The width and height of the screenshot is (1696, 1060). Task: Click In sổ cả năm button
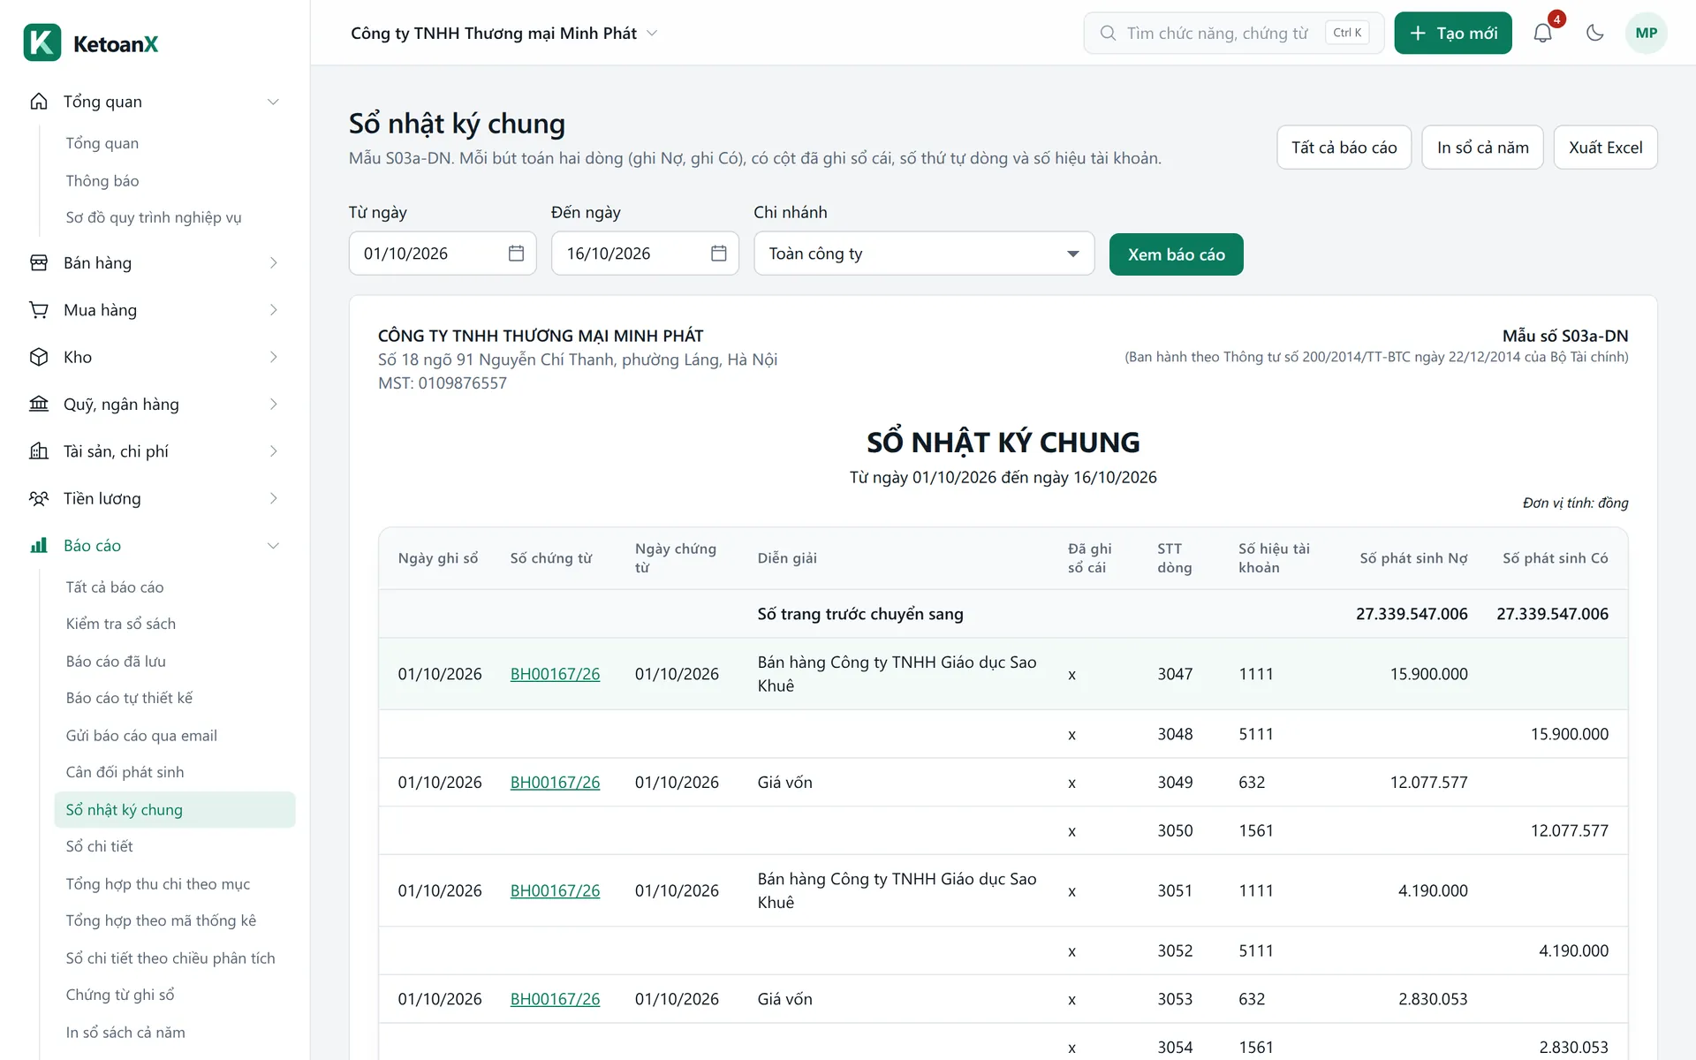point(1482,148)
